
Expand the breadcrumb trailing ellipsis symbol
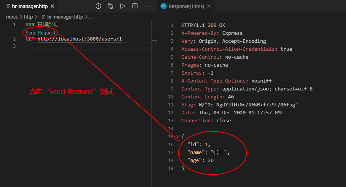point(90,17)
